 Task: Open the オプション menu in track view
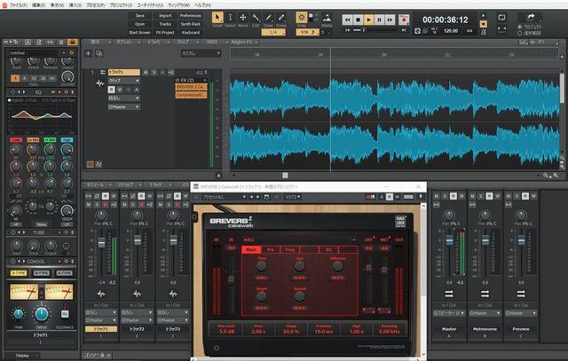click(127, 42)
